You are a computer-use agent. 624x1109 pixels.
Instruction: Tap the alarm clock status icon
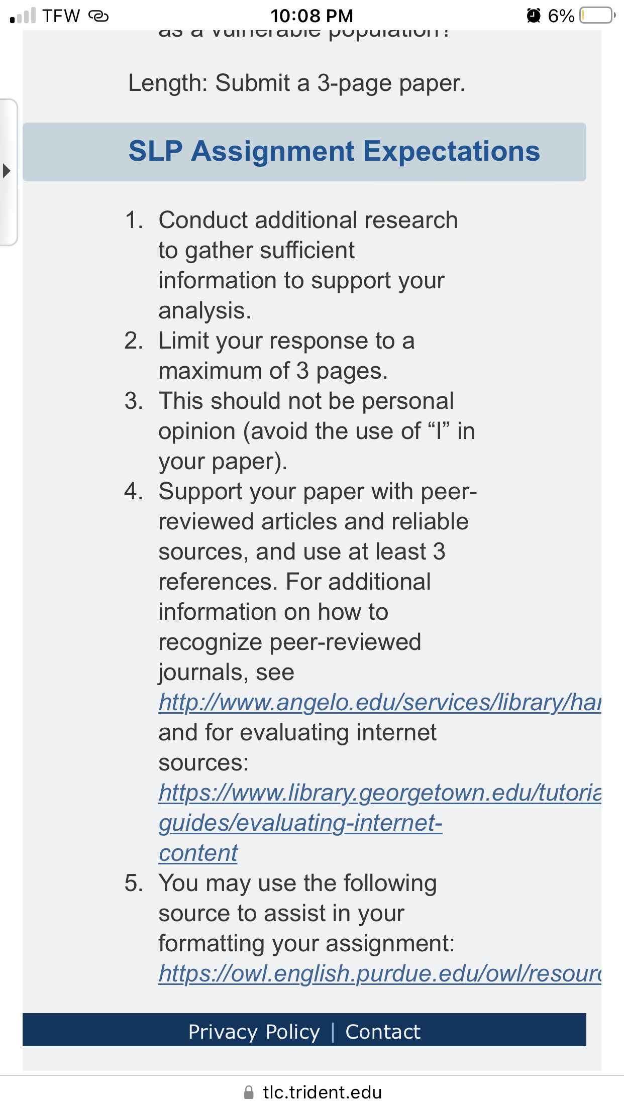(534, 16)
